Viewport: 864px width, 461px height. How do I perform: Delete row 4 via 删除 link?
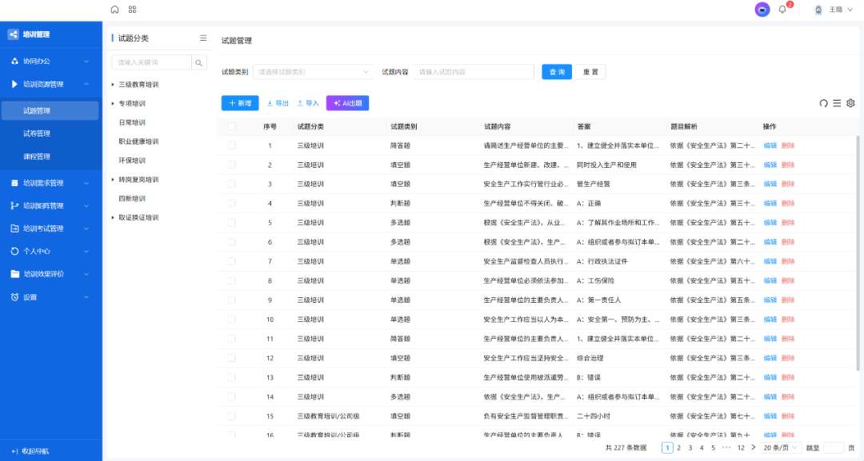click(788, 204)
